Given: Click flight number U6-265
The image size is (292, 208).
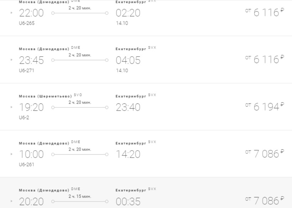Looking at the screenshot, I should 27,24.
